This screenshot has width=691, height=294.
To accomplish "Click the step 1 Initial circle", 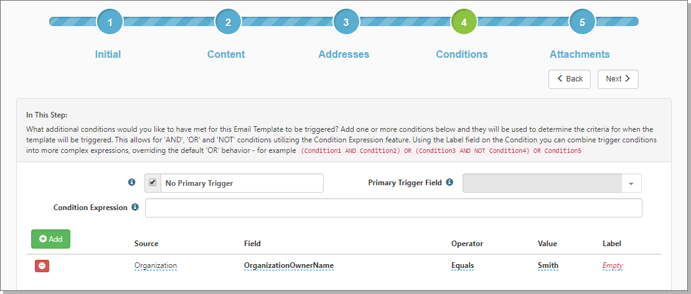I will point(110,22).
